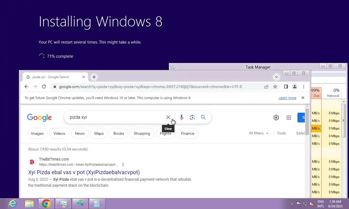This screenshot has width=349, height=209.
Task: Click the TheBitTimes.com site name
Action: [54, 159]
